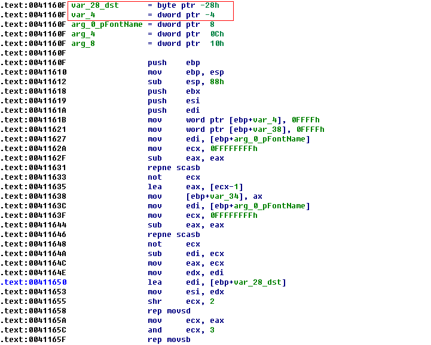Image resolution: width=431 pixels, height=345 pixels.
Task: Click the 'push ebx' instruction
Action: [x=174, y=91]
